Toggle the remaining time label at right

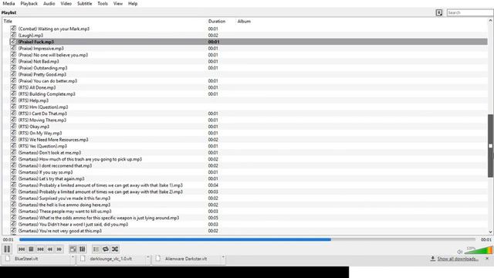pyautogui.click(x=486, y=239)
